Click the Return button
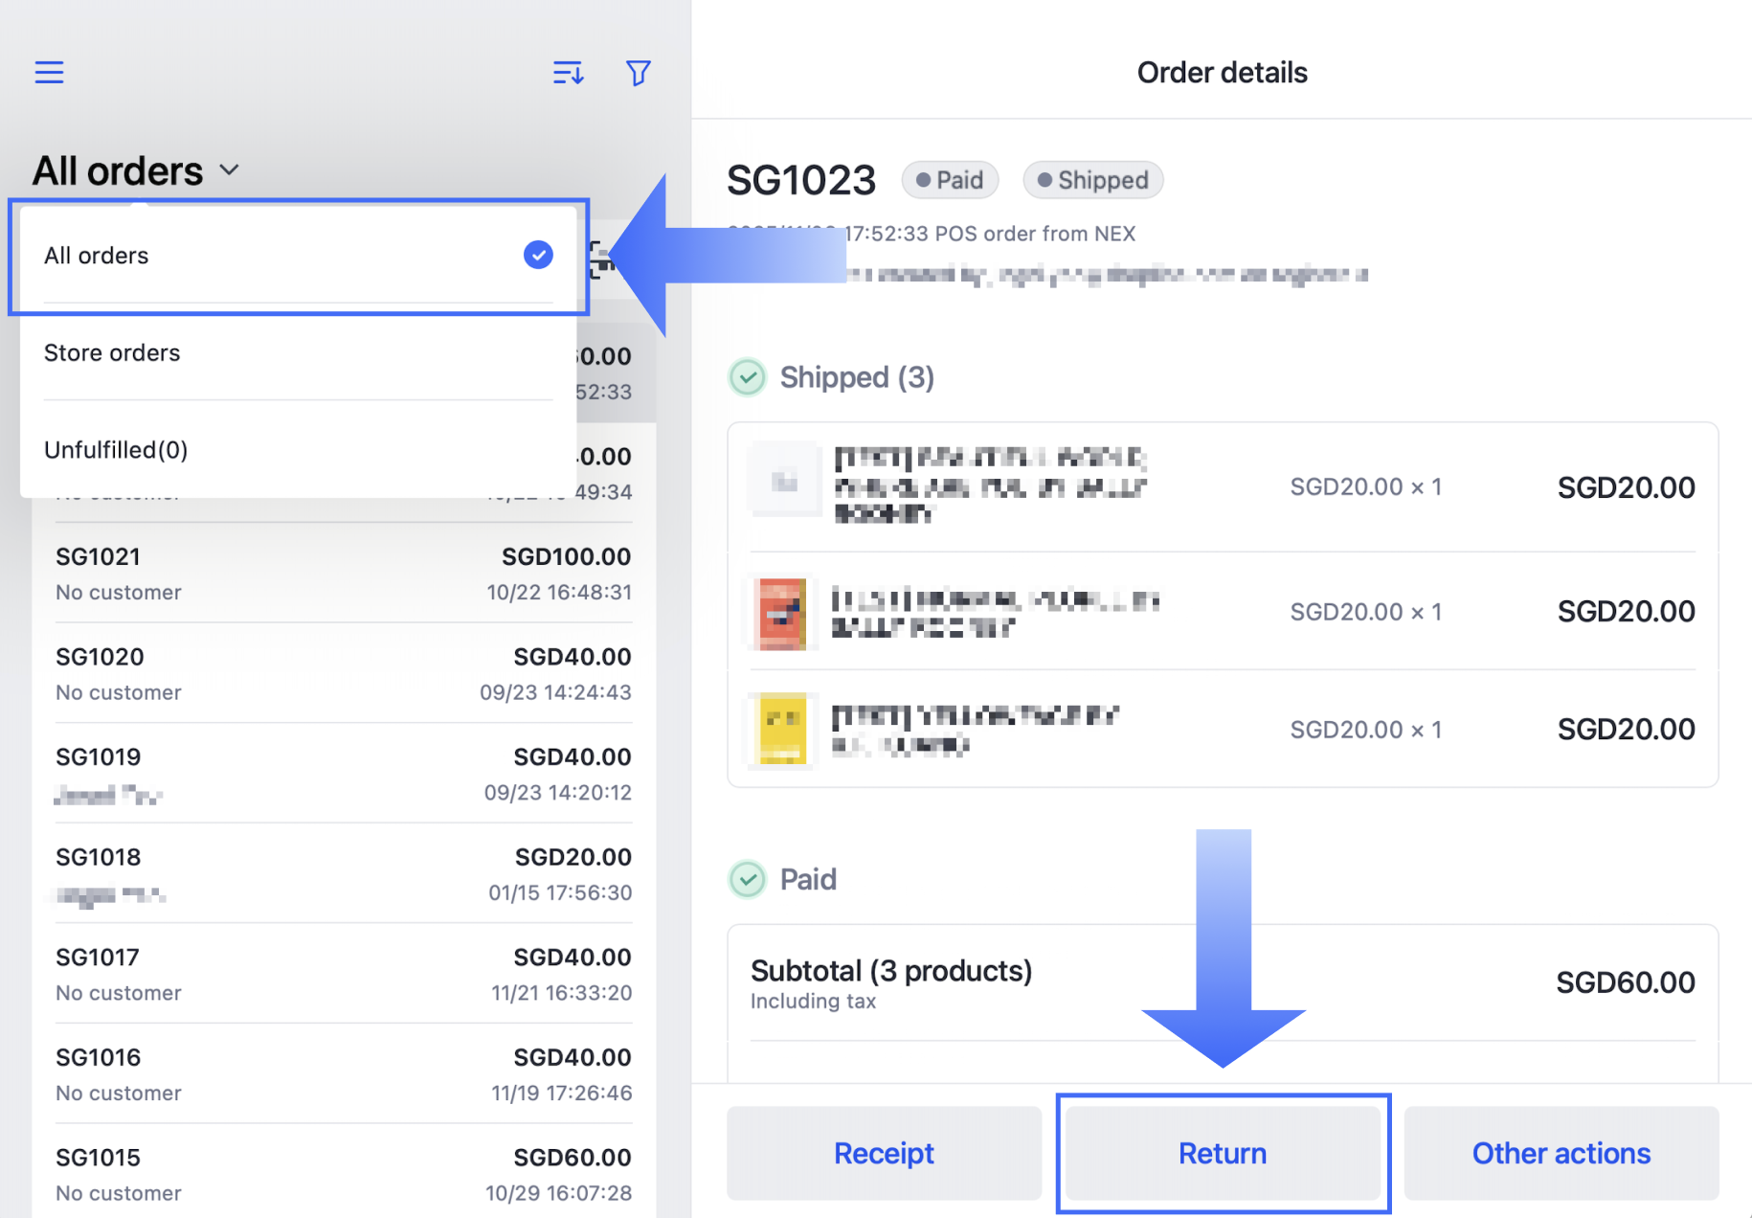 (1223, 1153)
